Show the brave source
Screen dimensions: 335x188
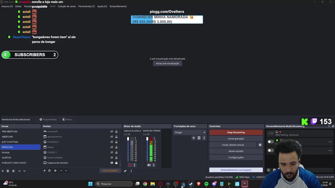click(x=112, y=147)
